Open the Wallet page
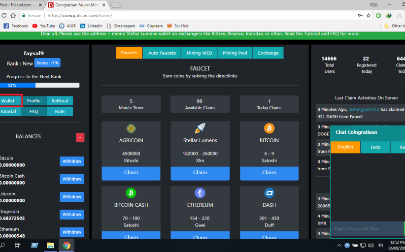The width and height of the screenshot is (405, 252). [x=9, y=101]
